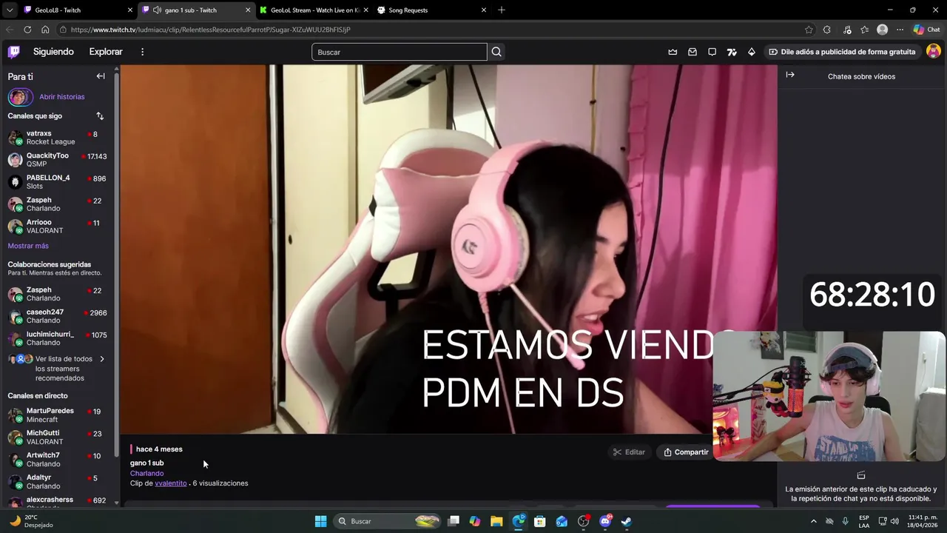Open the taskbar clock and date
947x533 pixels.
tap(922, 521)
